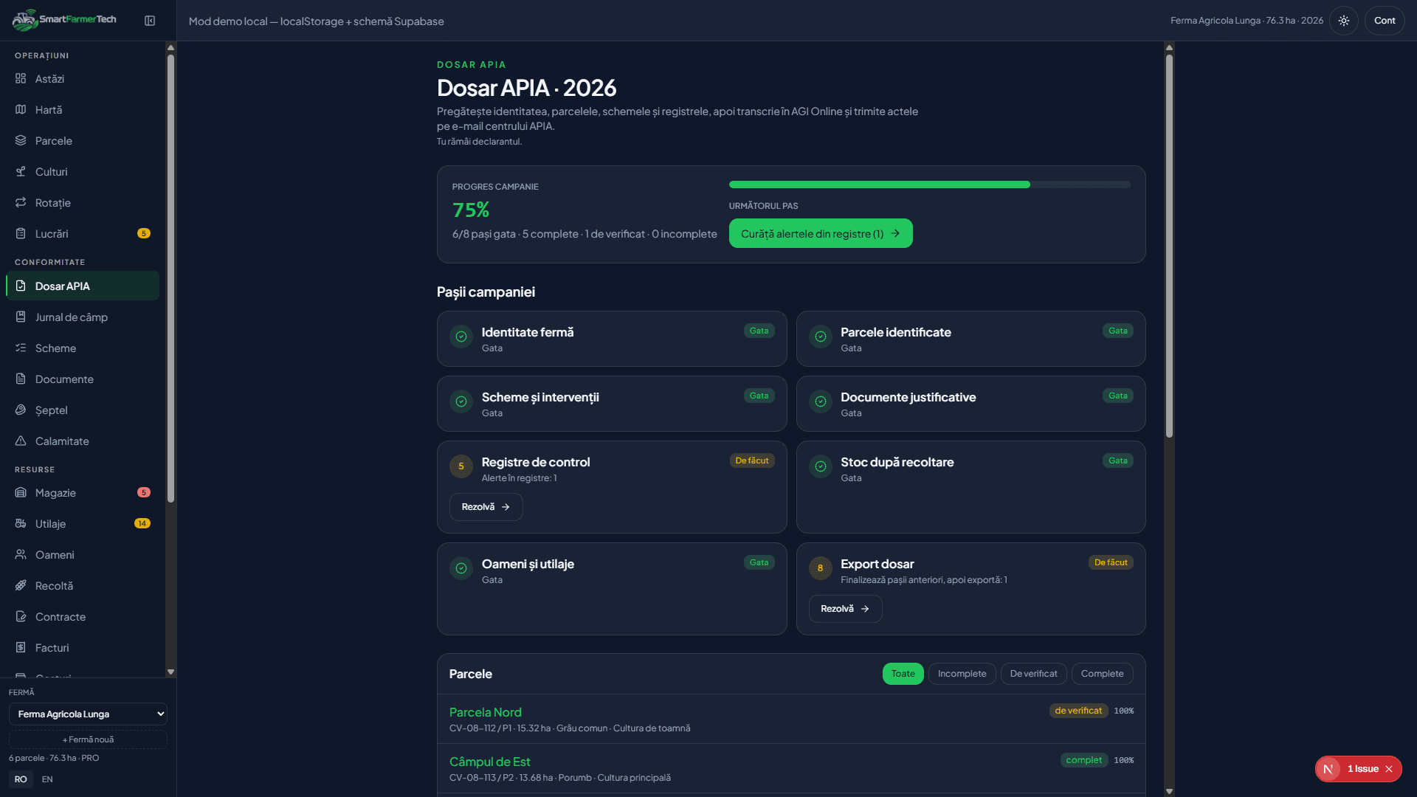1417x797 pixels.
Task: Toggle the light/dark theme sun icon
Action: [1344, 21]
